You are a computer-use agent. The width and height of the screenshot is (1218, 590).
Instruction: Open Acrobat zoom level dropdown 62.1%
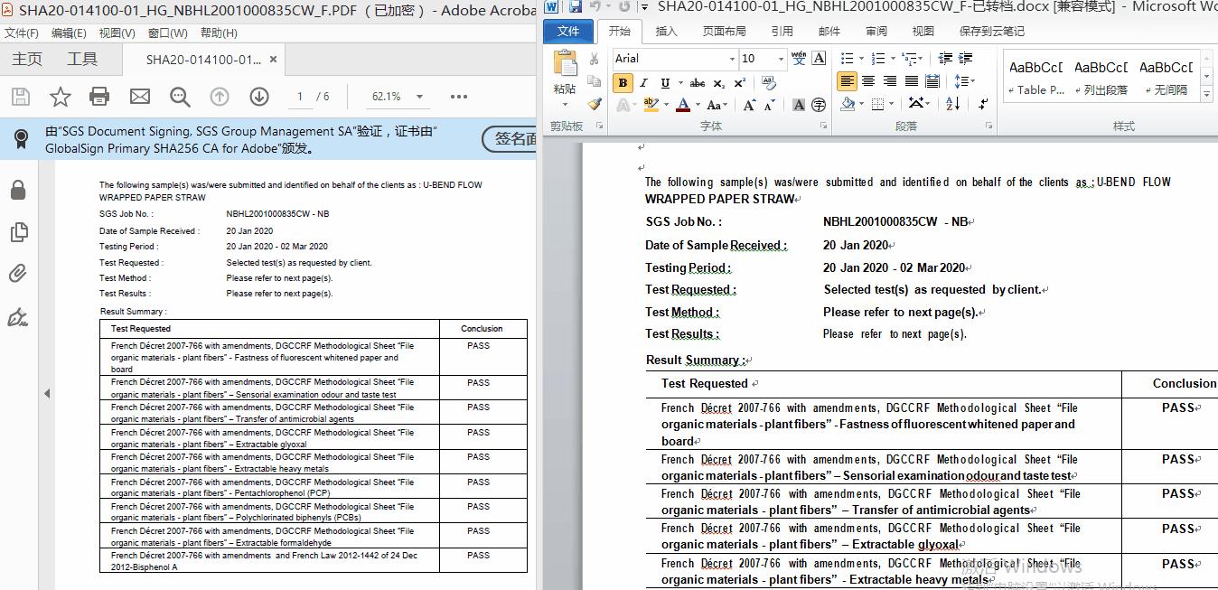point(419,97)
